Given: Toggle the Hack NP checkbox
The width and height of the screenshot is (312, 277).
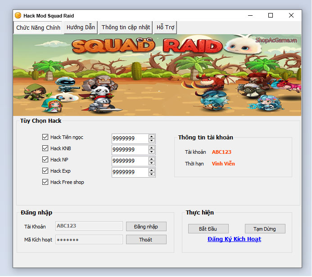Looking at the screenshot, I should click(45, 159).
